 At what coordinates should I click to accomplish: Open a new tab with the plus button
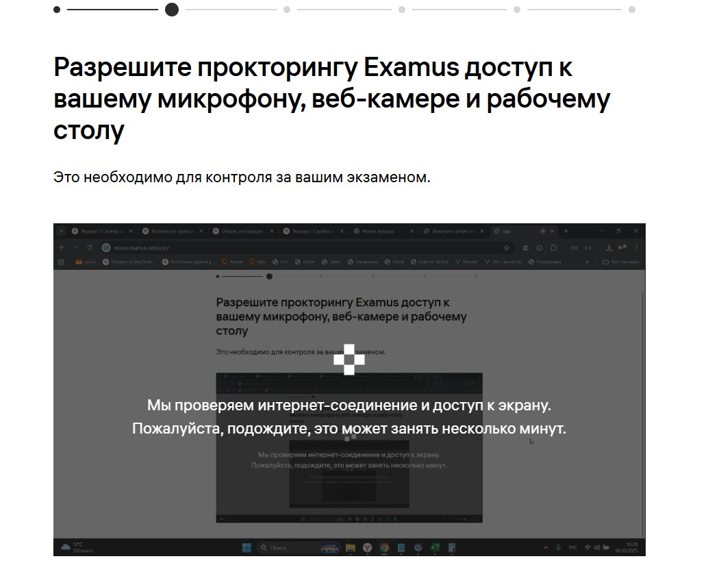[566, 232]
